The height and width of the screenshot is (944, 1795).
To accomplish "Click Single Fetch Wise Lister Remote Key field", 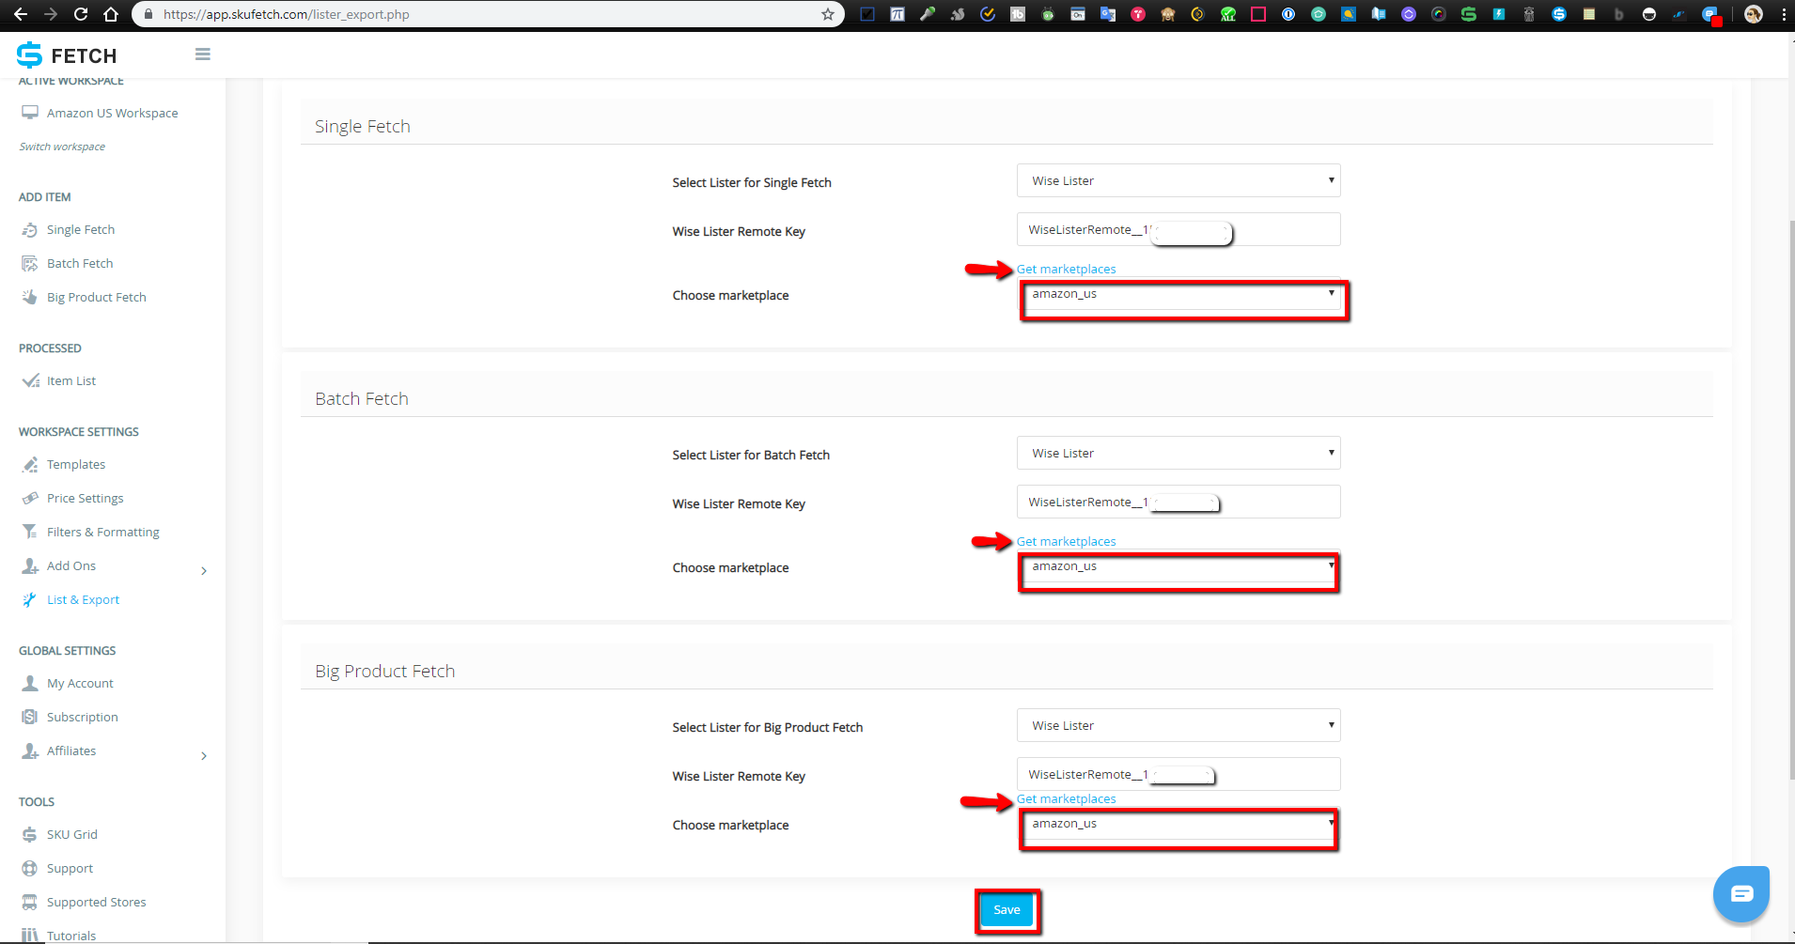I will pyautogui.click(x=1178, y=229).
